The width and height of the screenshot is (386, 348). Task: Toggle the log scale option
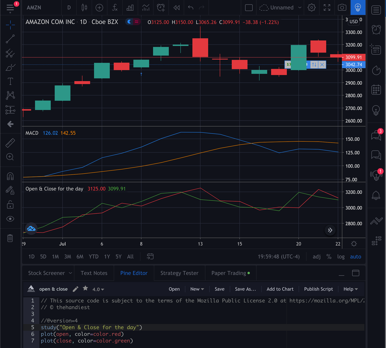click(341, 257)
